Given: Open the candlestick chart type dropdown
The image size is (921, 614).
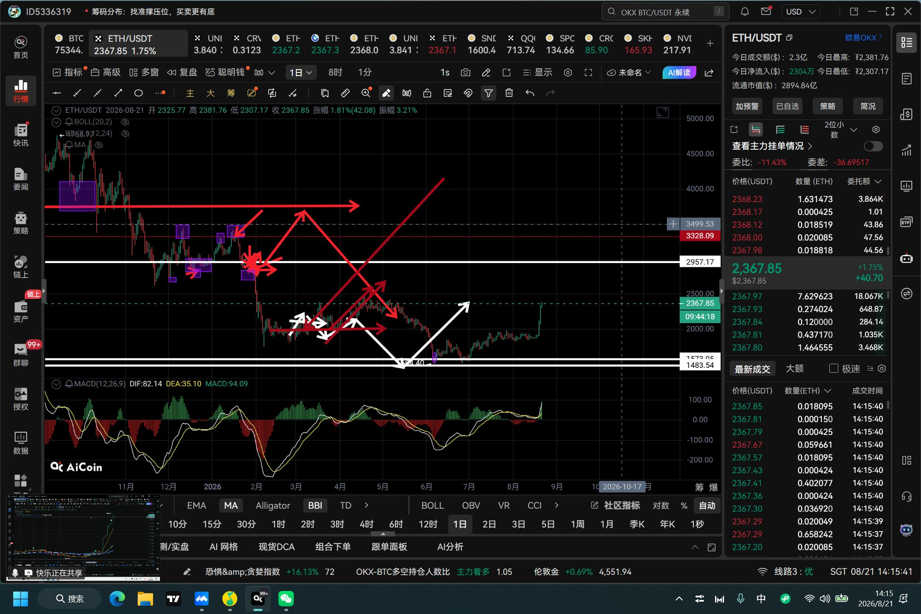Looking at the screenshot, I should point(264,72).
